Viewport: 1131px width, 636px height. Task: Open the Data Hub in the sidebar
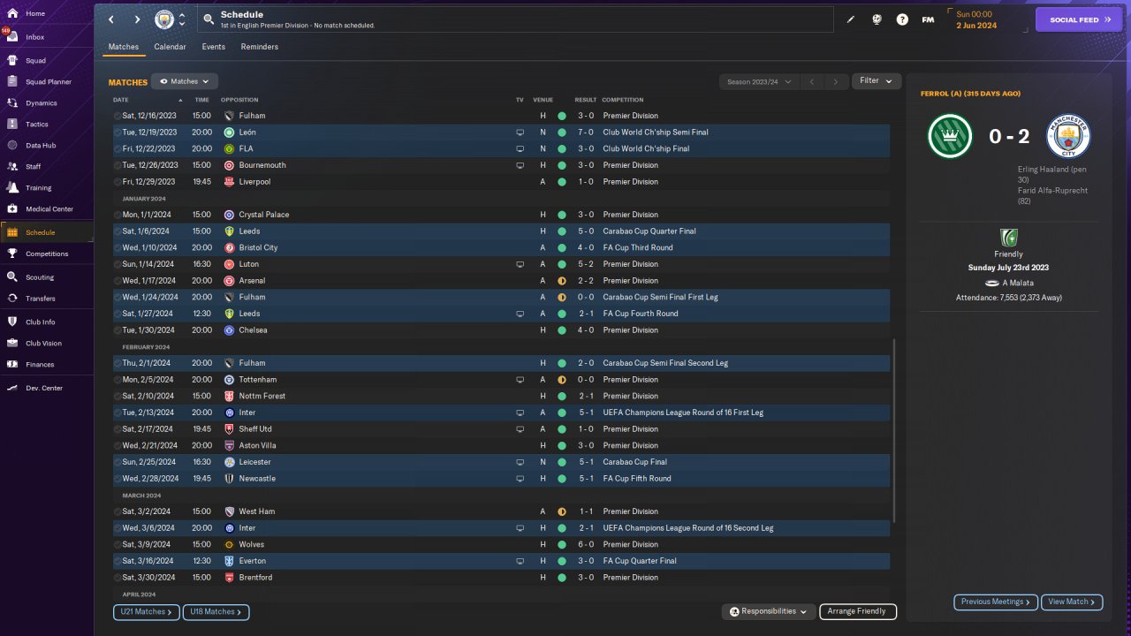point(46,146)
